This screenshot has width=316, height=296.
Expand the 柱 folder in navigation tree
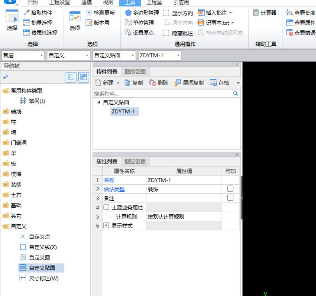(6, 122)
